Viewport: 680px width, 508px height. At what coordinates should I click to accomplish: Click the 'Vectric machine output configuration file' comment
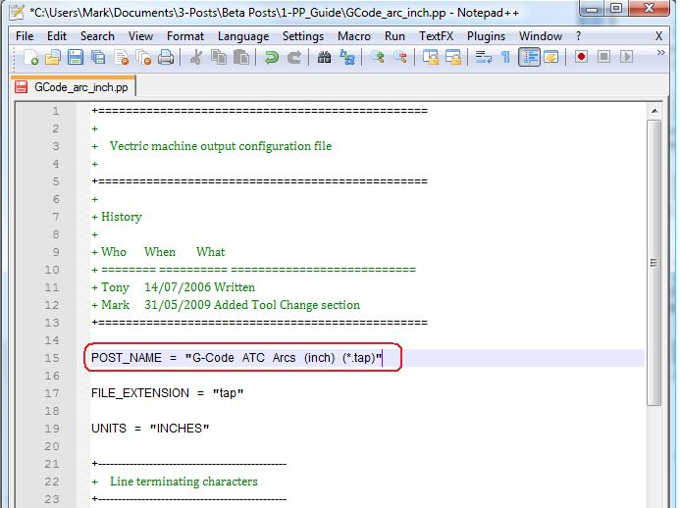(221, 146)
